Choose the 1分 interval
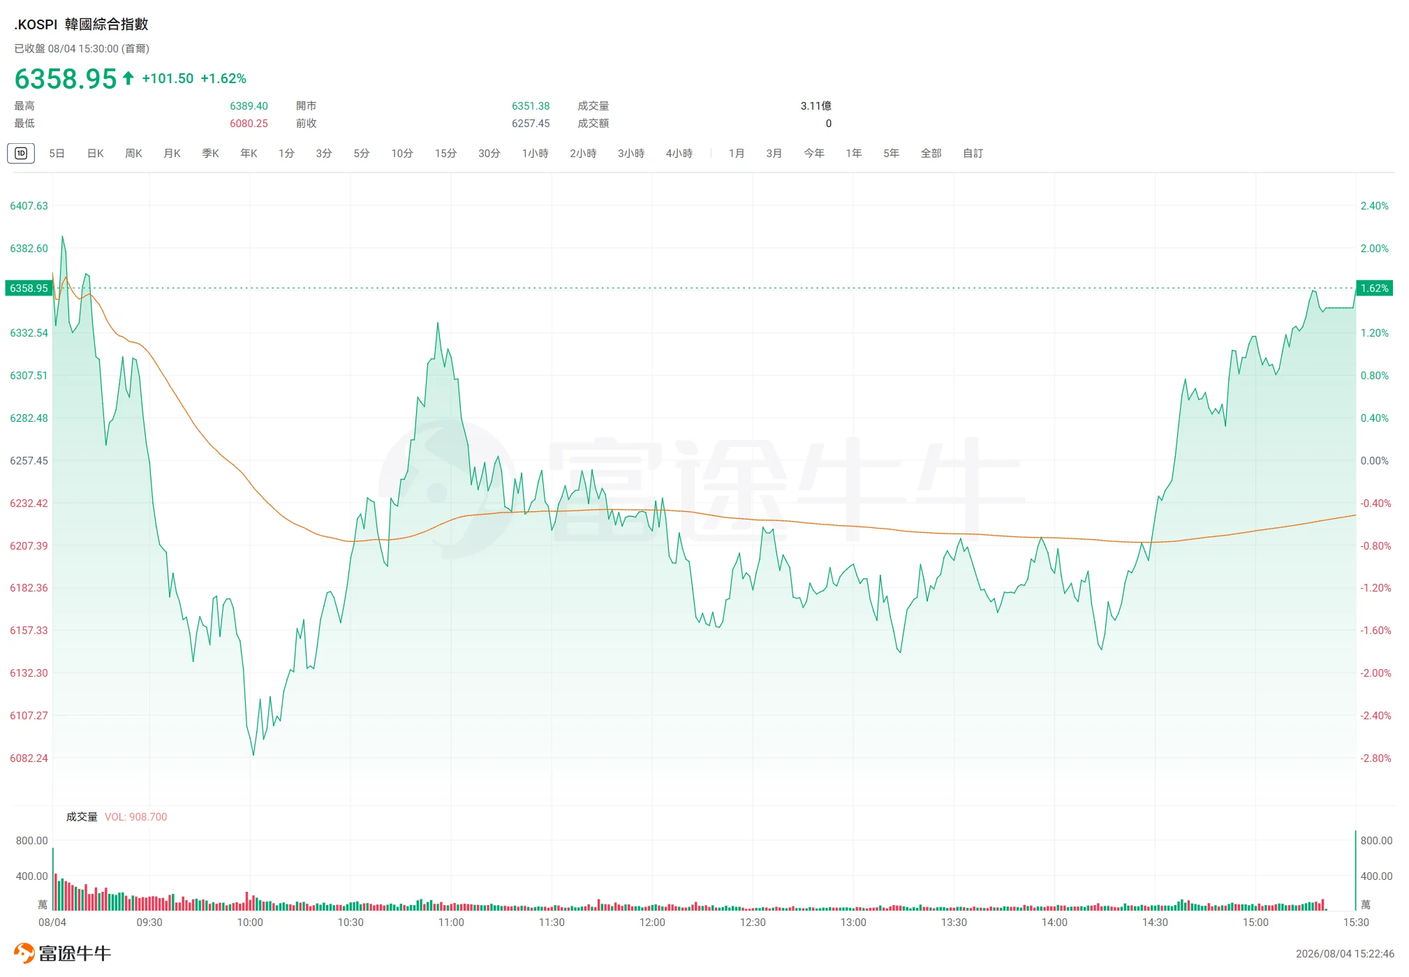The image size is (1409, 977). point(286,154)
